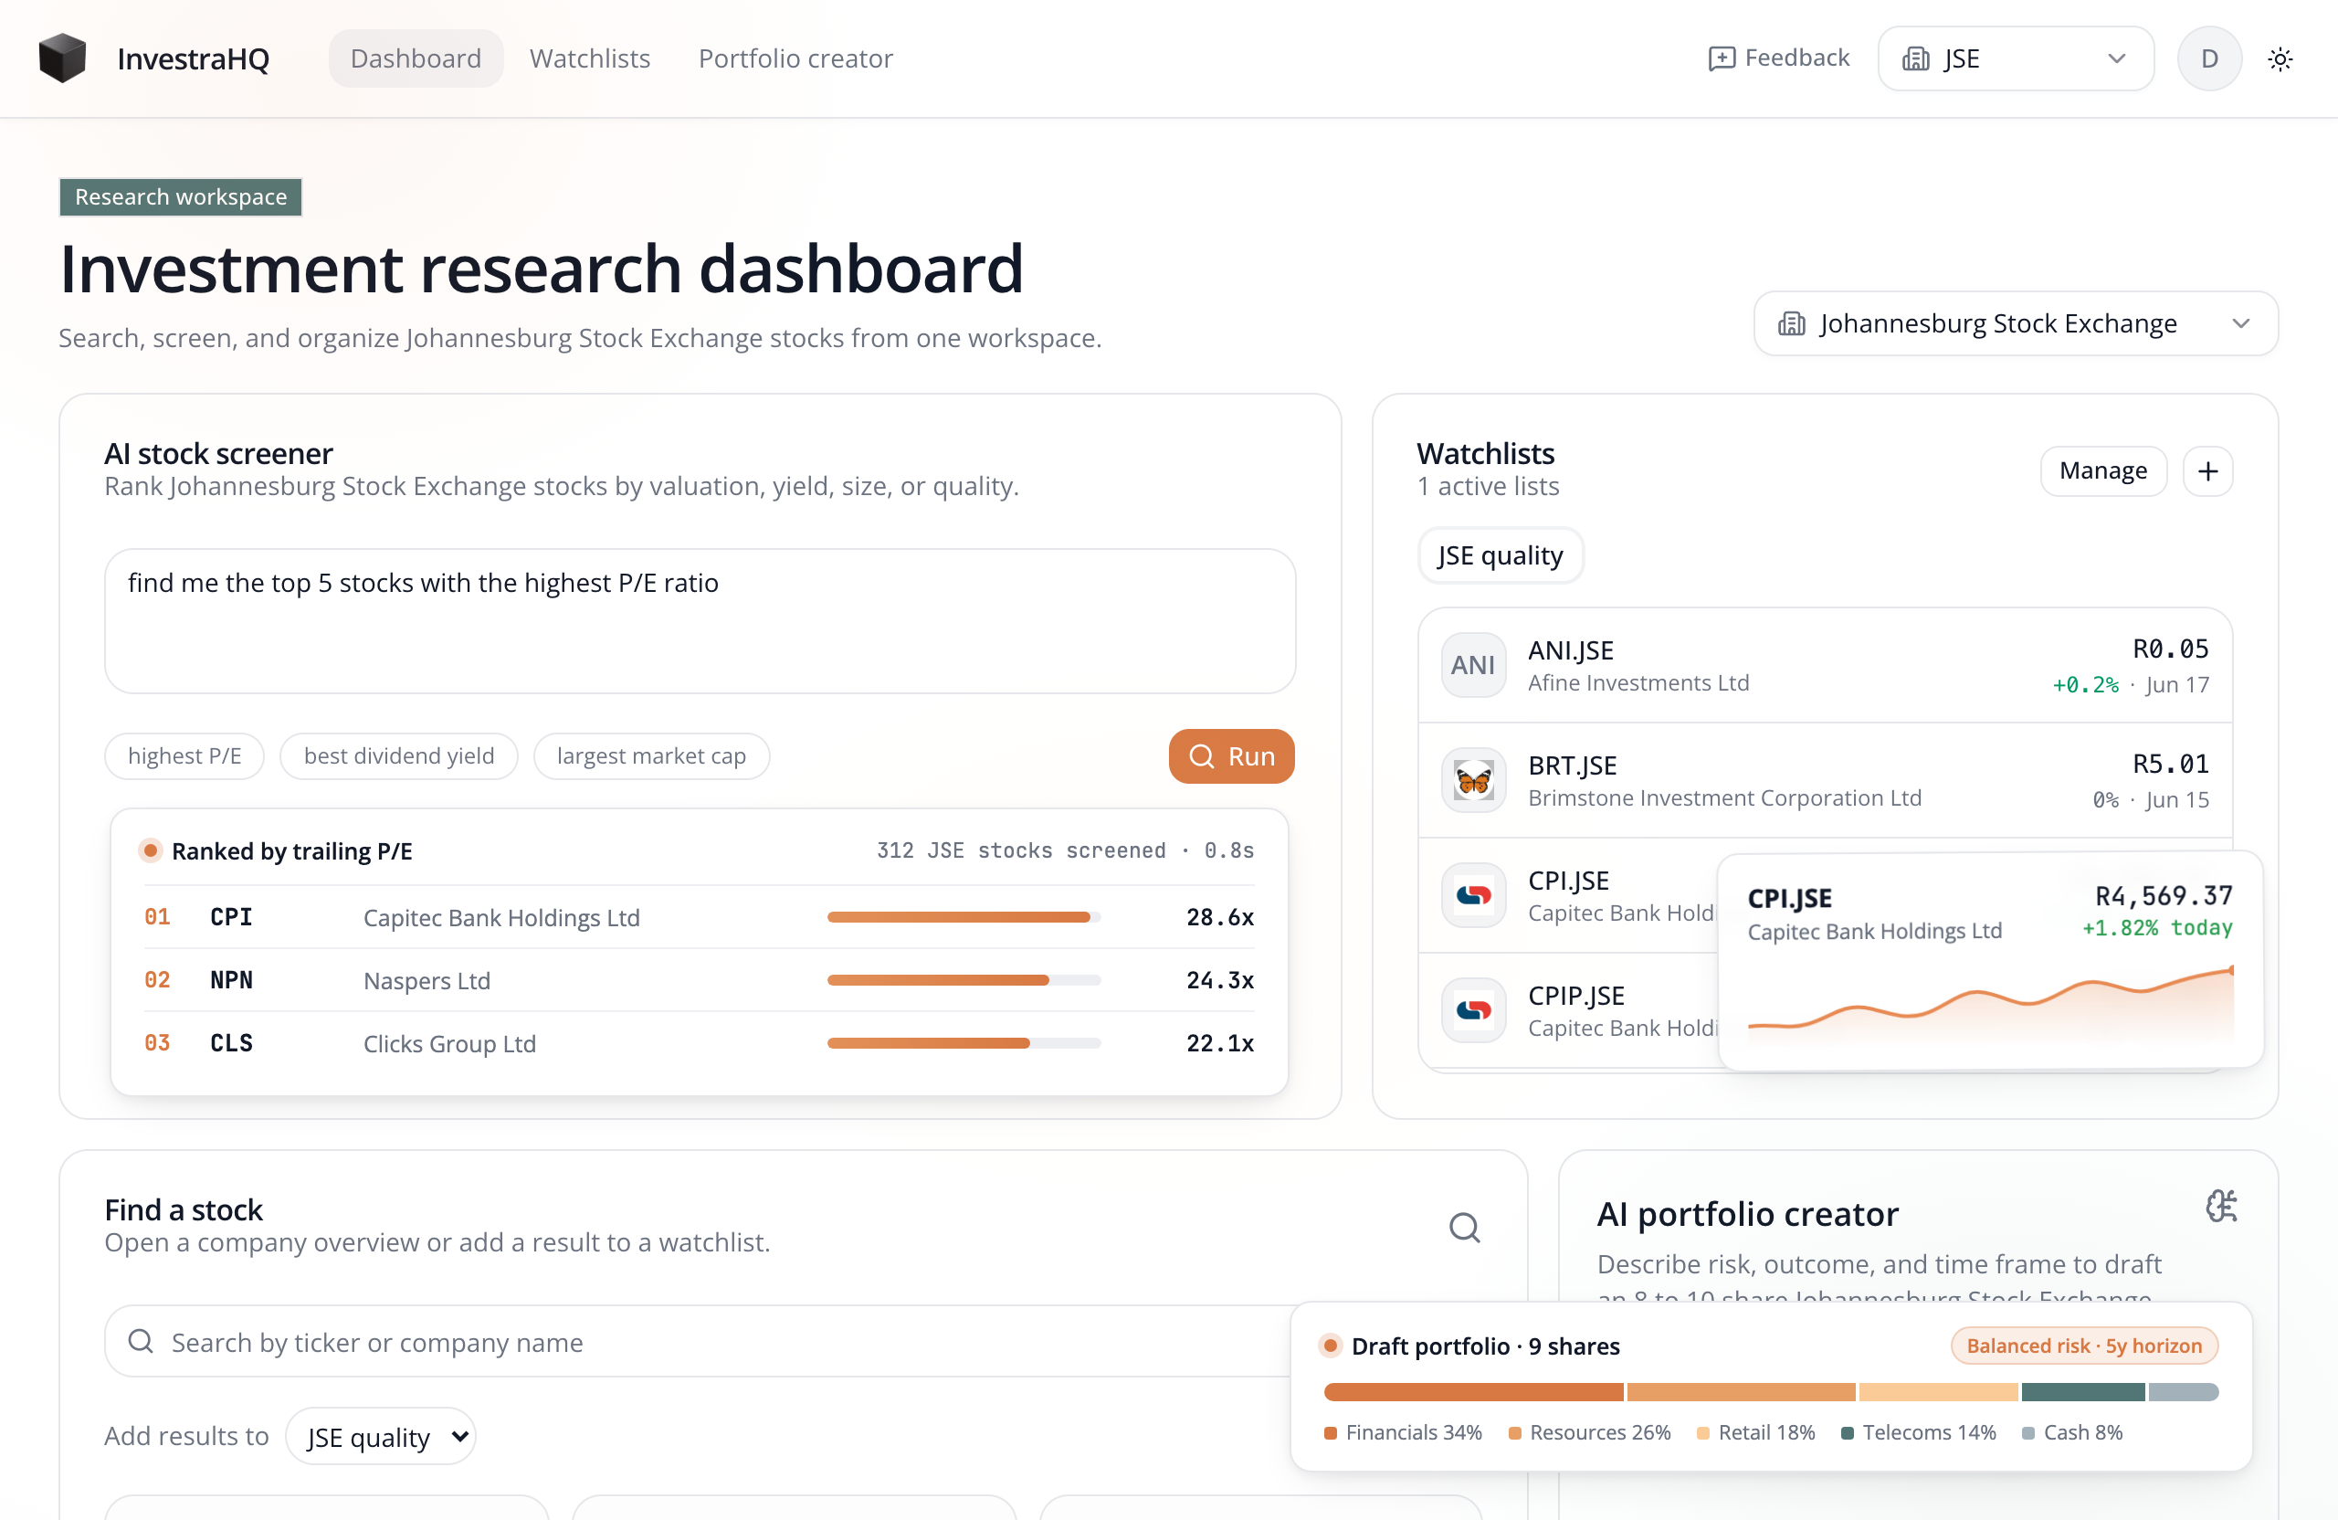2338x1520 pixels.
Task: Run the stock screener query
Action: pyautogui.click(x=1231, y=756)
